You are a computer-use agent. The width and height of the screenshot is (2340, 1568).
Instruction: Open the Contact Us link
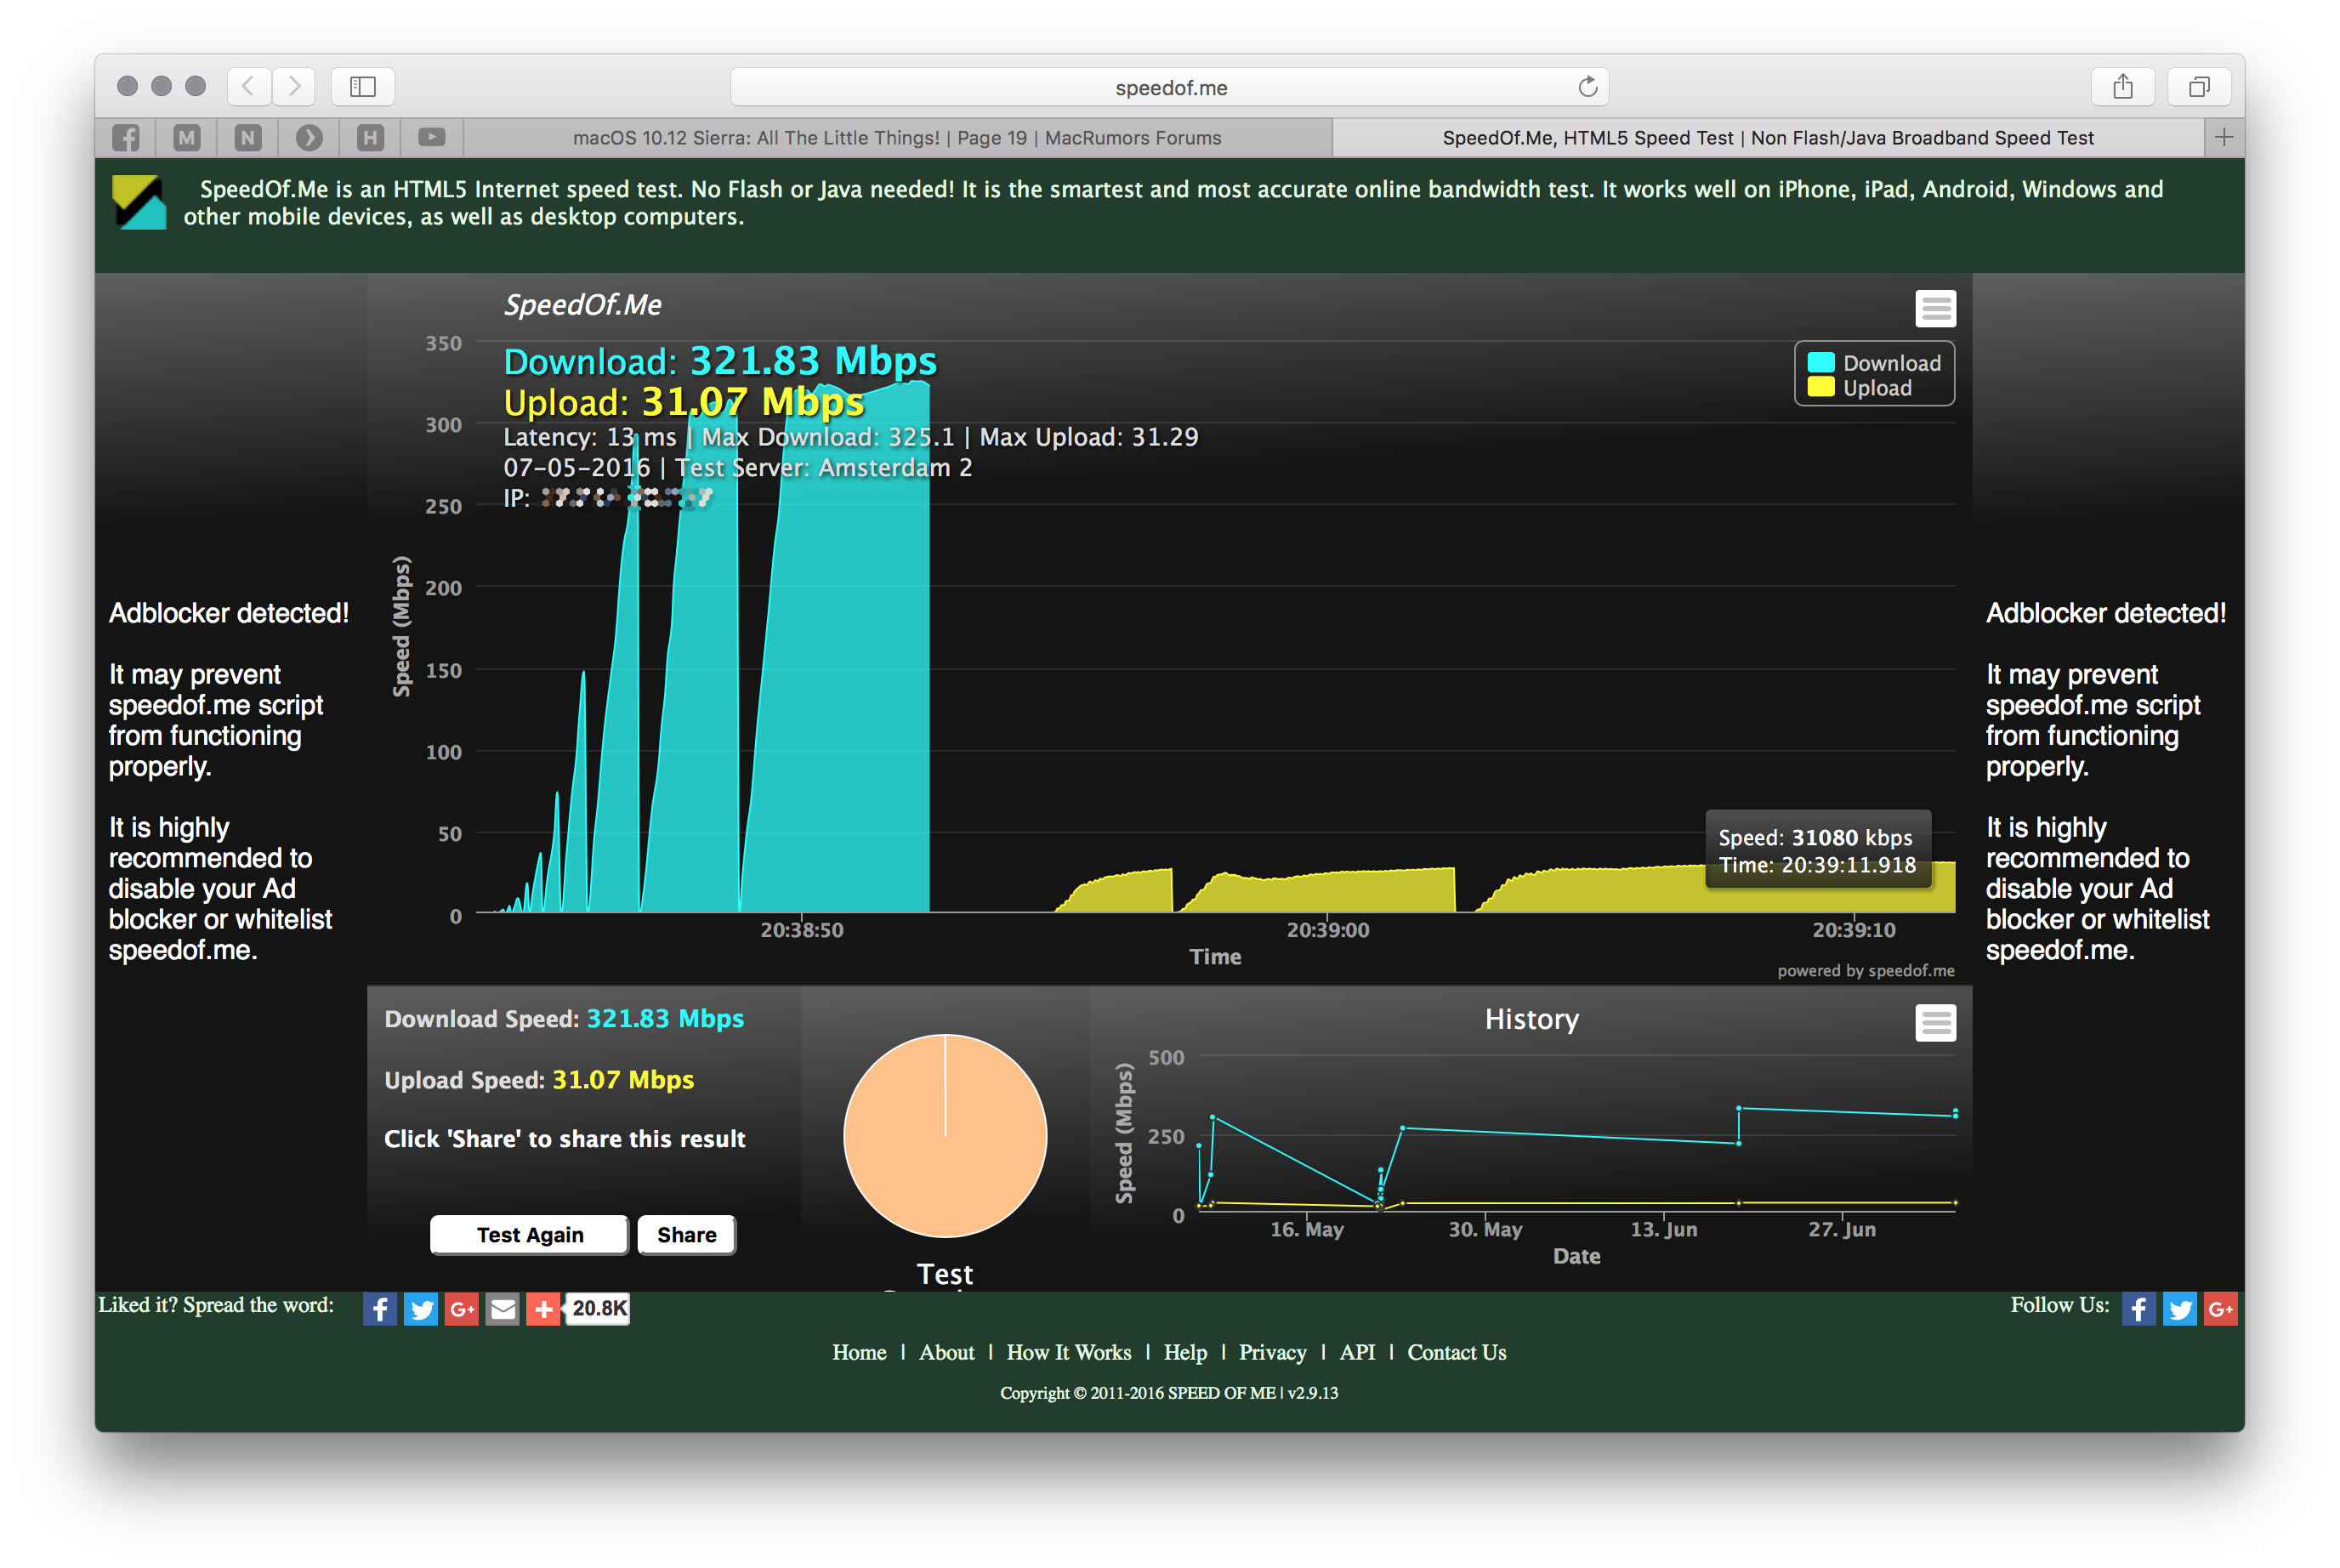(x=1456, y=1352)
